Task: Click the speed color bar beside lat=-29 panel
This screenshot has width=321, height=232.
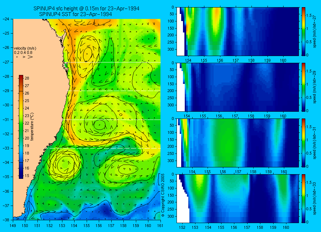Action: coord(303,87)
